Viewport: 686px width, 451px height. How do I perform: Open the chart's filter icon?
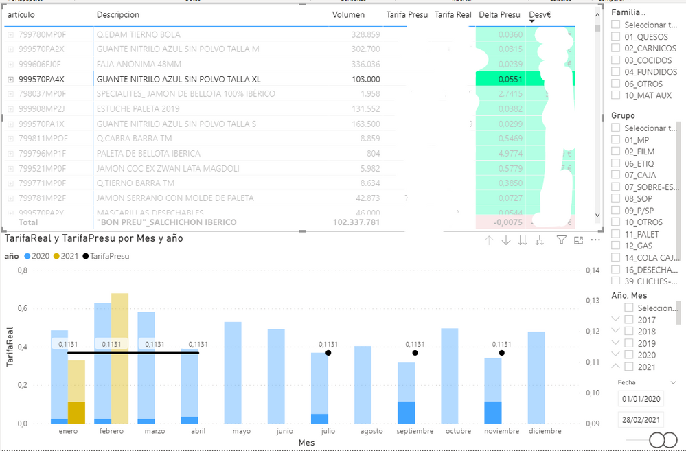pyautogui.click(x=561, y=240)
